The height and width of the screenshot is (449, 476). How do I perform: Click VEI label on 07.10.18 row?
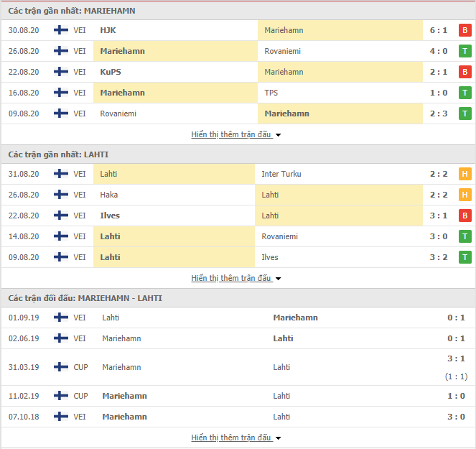pos(80,417)
